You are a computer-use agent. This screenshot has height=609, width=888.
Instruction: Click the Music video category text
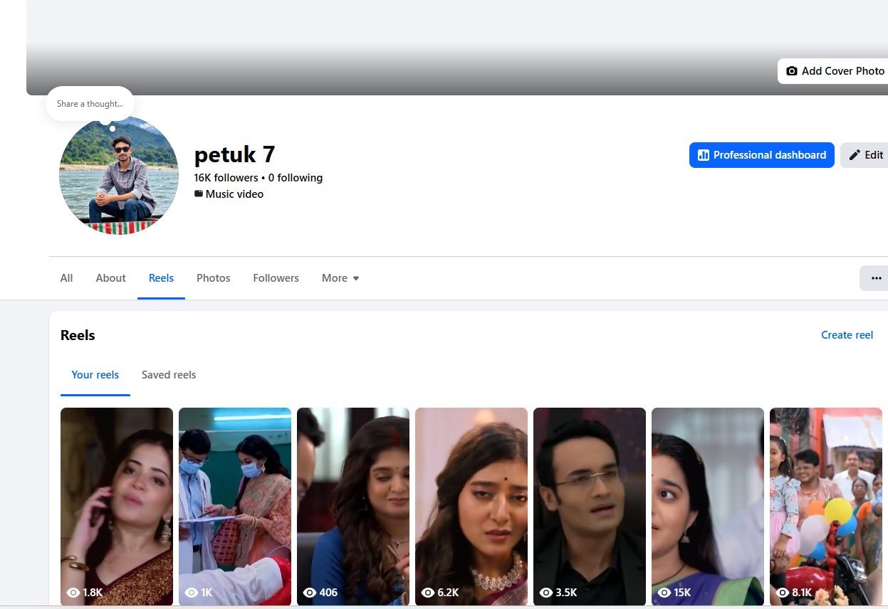tap(234, 194)
